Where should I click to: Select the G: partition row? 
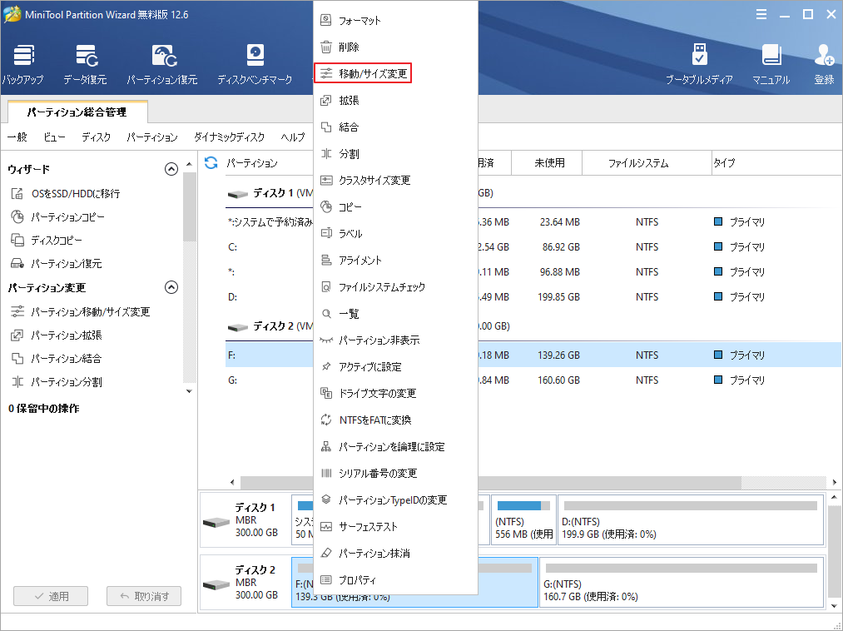point(250,380)
